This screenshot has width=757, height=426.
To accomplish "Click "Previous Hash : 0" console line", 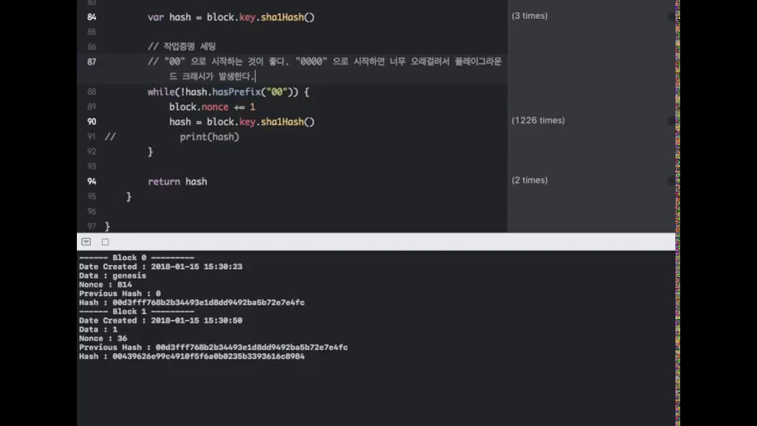I will (120, 293).
